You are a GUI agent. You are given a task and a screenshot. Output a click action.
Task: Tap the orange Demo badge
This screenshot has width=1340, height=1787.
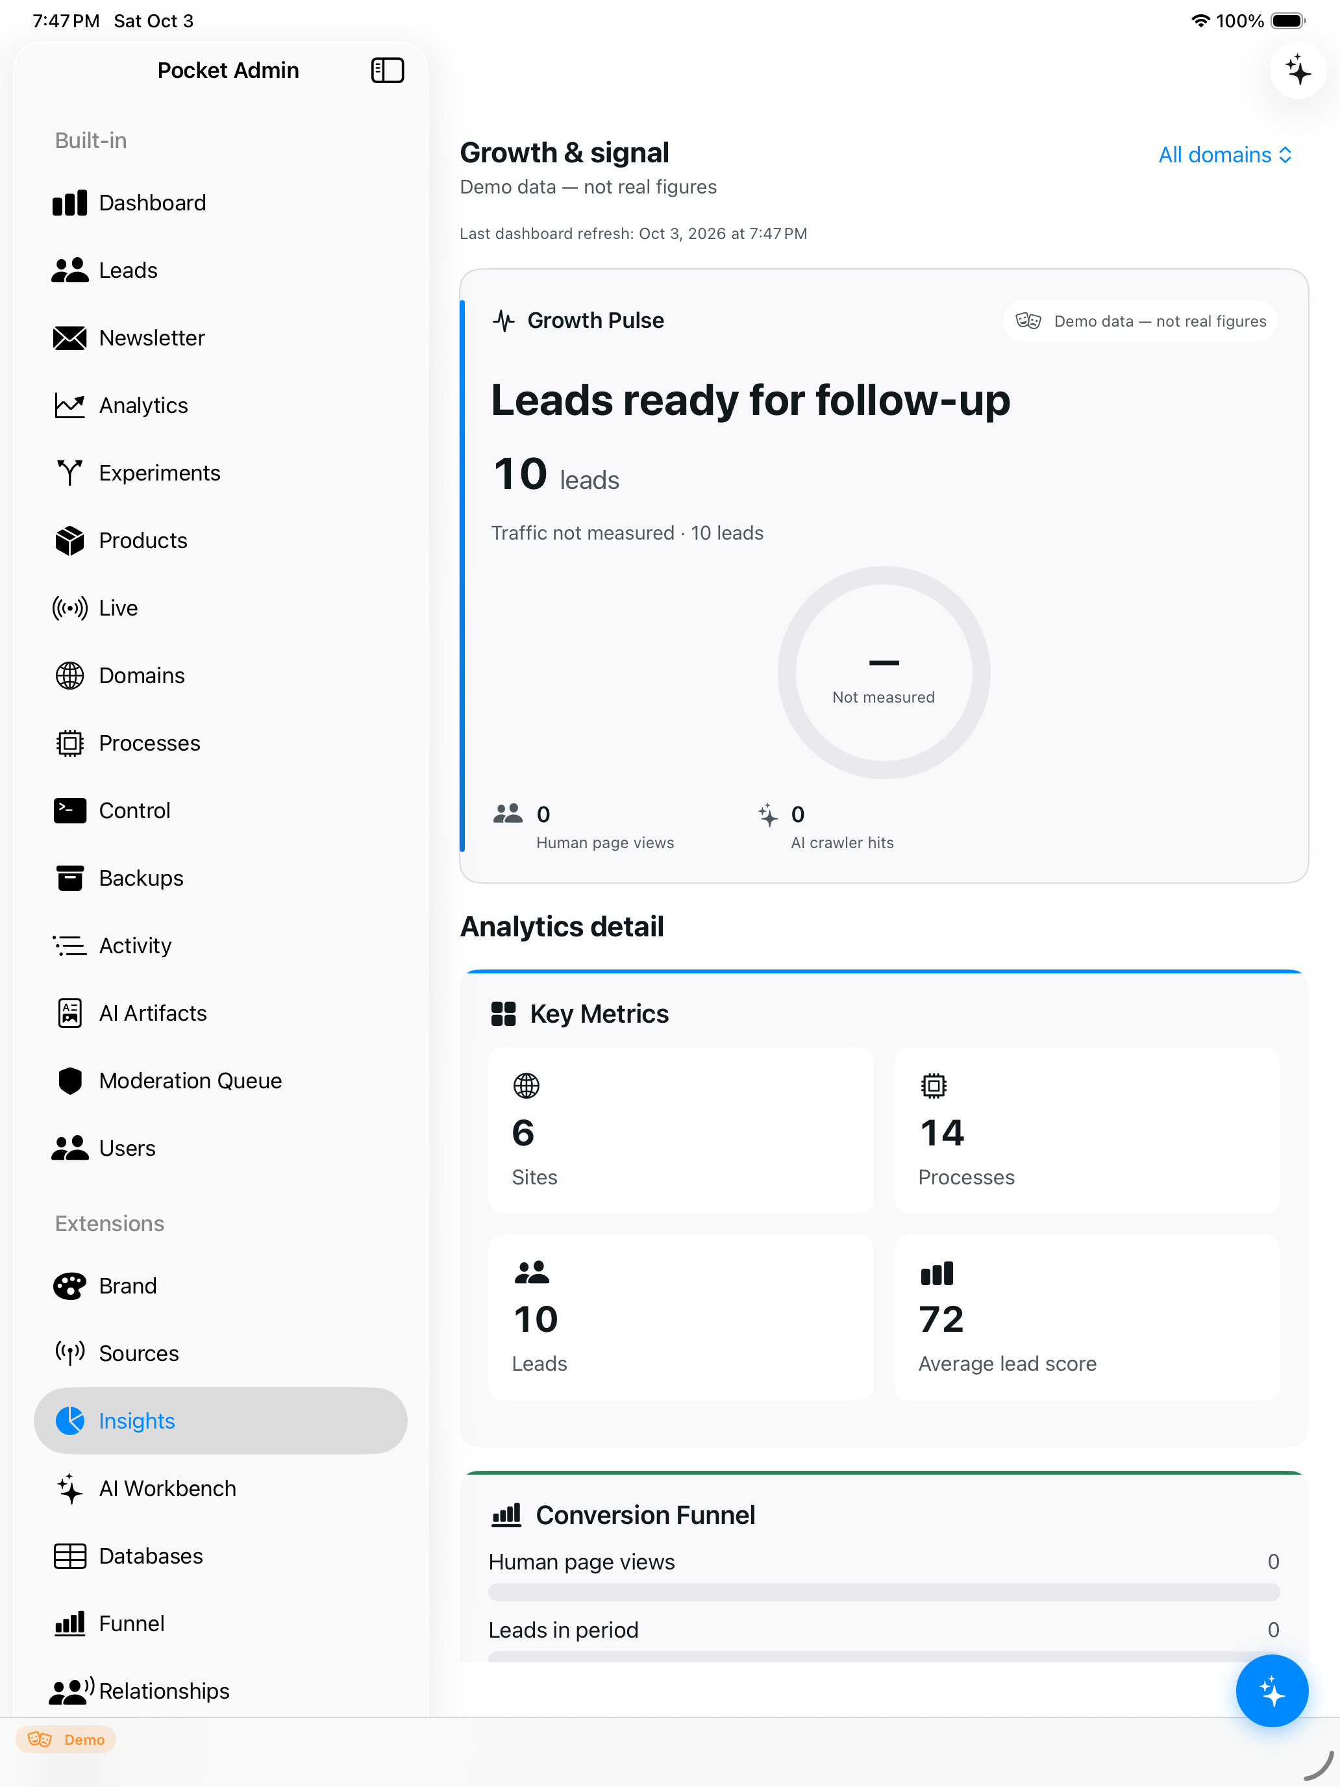pyautogui.click(x=66, y=1740)
